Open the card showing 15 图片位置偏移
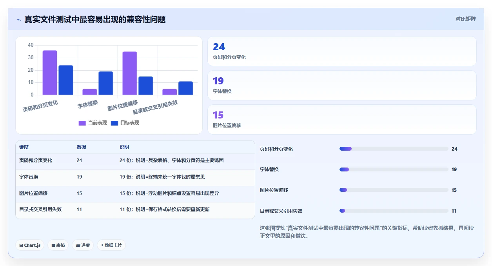Viewport: 492px width, 266px height. click(342, 119)
